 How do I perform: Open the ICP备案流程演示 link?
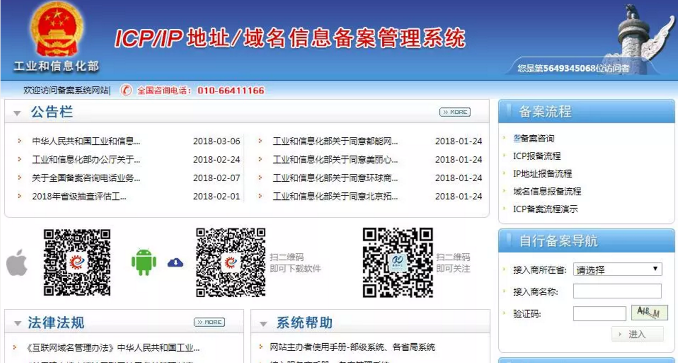545,208
